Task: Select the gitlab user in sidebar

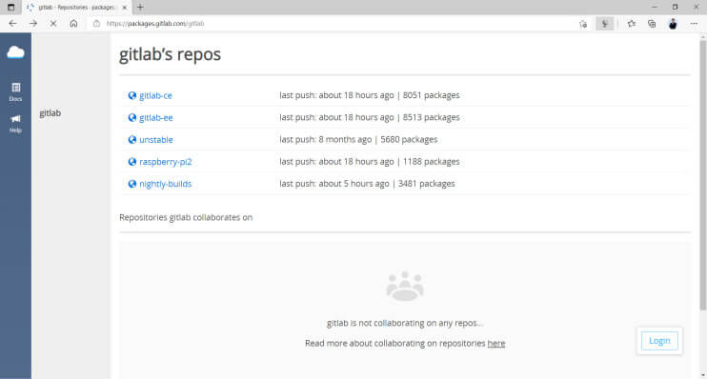Action: point(50,113)
